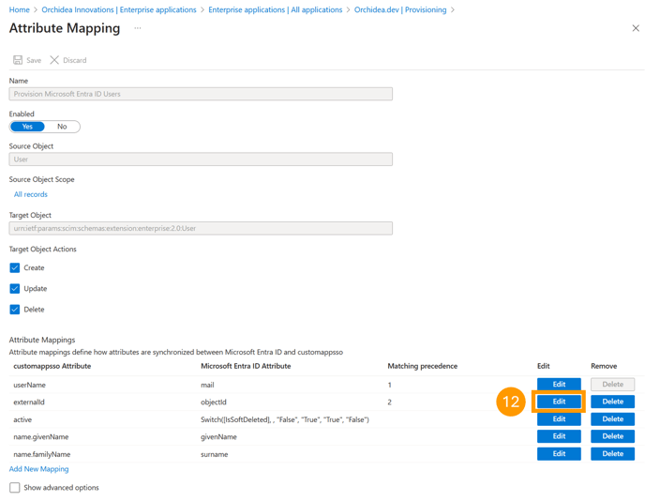The height and width of the screenshot is (501, 645).
Task: Click the Save disk icon
Action: click(x=18, y=60)
